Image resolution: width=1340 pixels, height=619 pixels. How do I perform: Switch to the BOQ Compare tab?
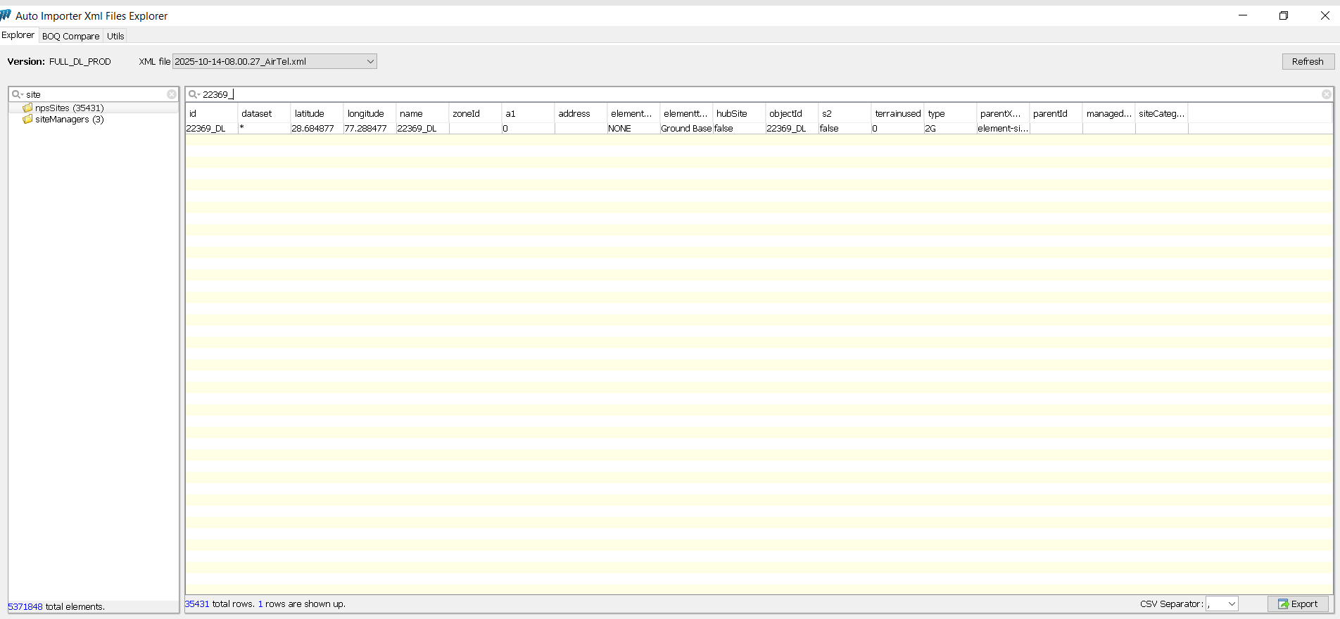point(70,36)
